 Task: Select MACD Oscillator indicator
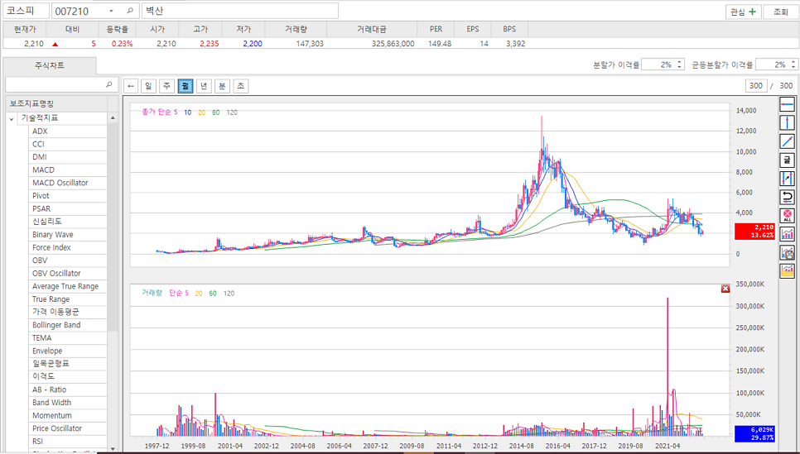point(68,183)
